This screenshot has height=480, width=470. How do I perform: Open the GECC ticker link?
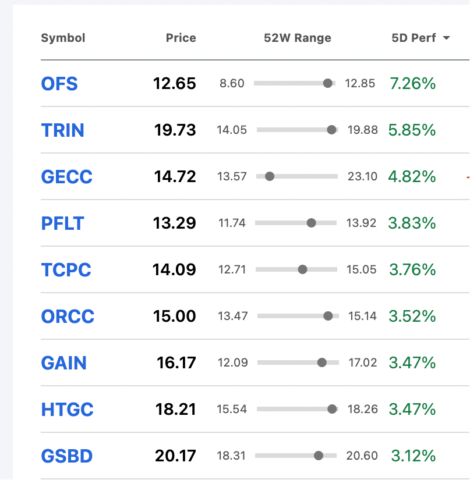tap(66, 177)
